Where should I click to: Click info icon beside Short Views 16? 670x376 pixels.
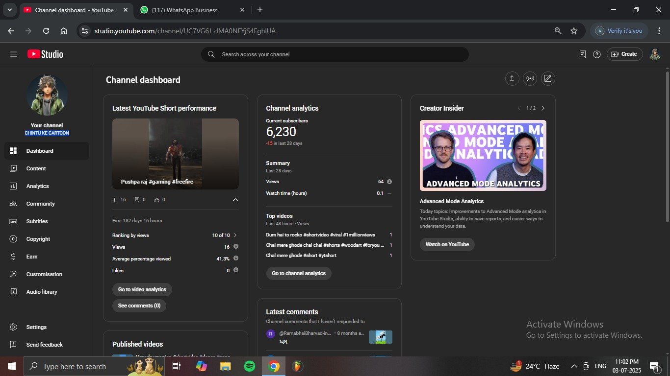click(x=236, y=247)
